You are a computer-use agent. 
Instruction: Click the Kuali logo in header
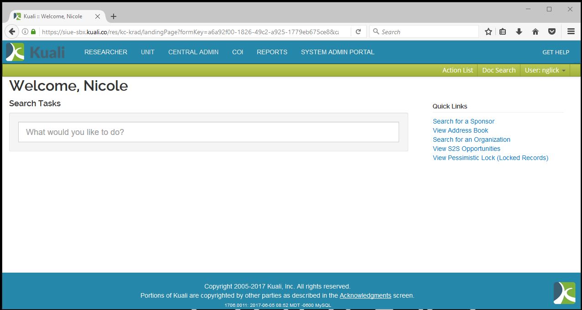pyautogui.click(x=36, y=52)
